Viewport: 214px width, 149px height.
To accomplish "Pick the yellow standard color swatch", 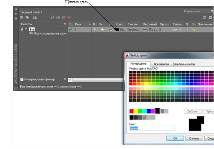I will (136, 111).
